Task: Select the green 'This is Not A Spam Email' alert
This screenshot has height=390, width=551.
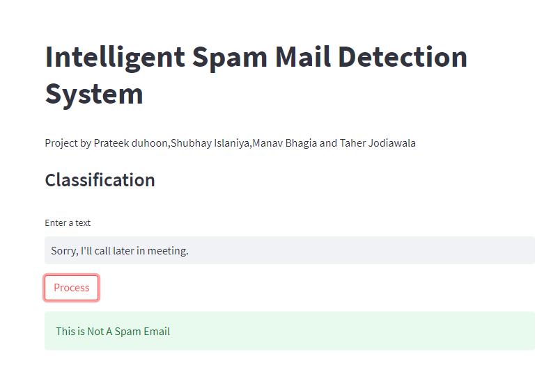Action: 290,331
